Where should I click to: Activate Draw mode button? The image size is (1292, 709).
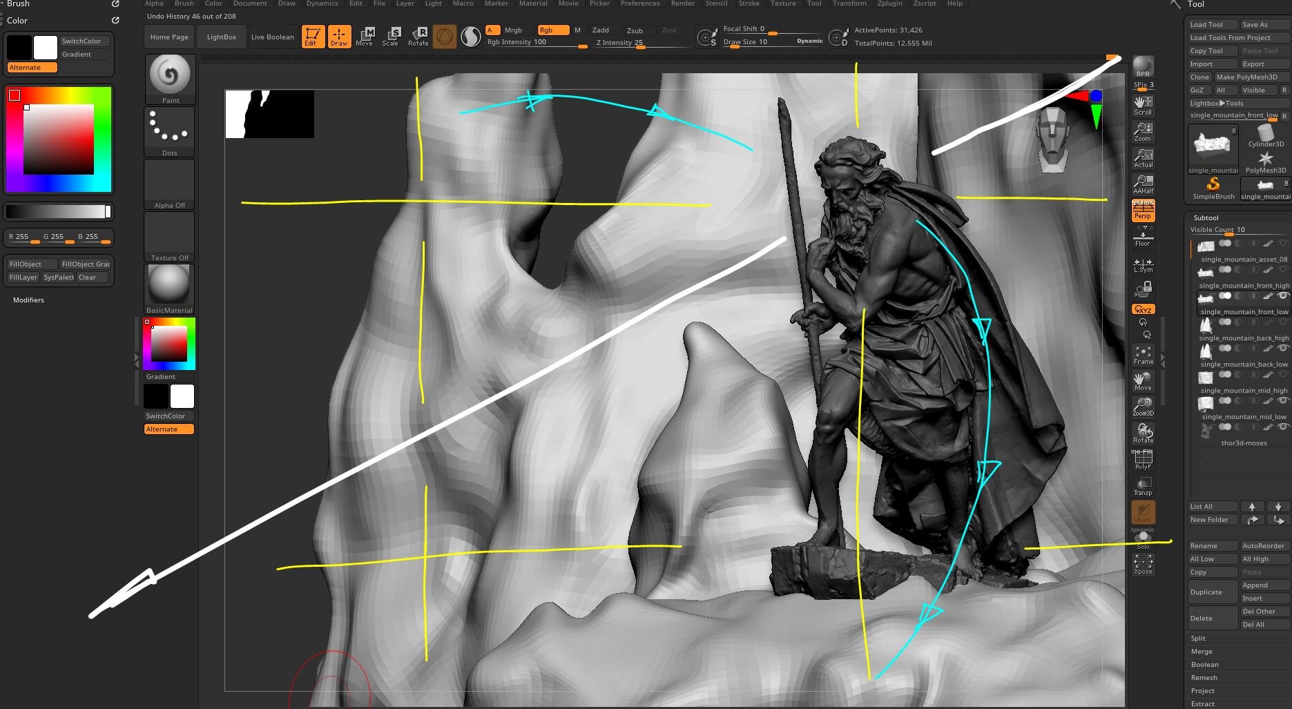tap(339, 37)
